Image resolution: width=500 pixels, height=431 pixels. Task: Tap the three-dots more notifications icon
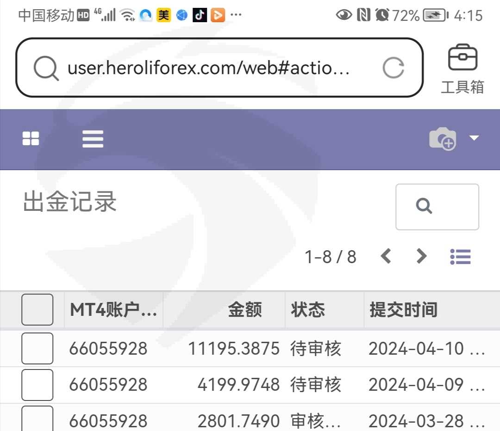pyautogui.click(x=236, y=14)
